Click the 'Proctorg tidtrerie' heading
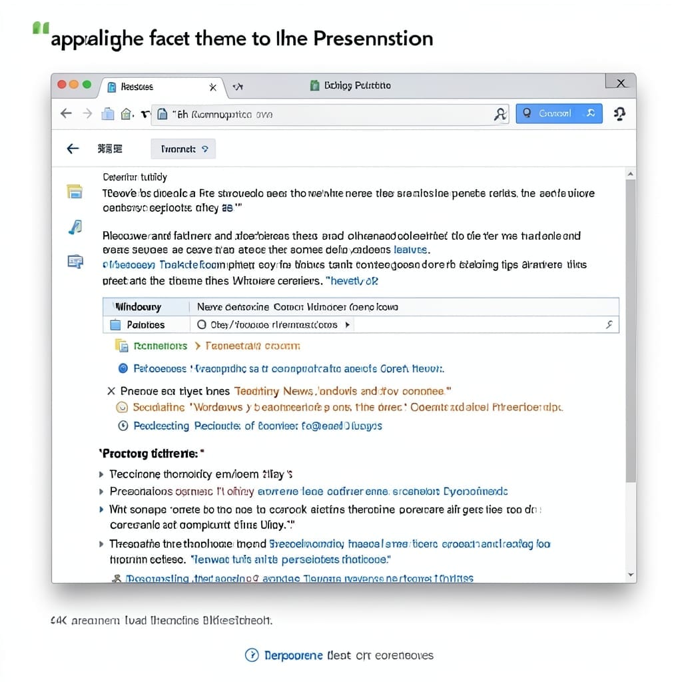Image resolution: width=682 pixels, height=682 pixels. point(151,454)
